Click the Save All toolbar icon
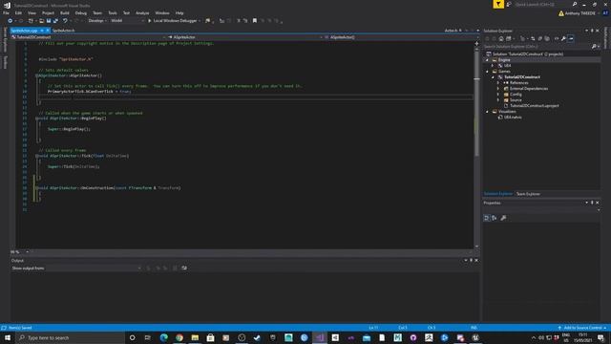This screenshot has height=344, width=611. [x=55, y=21]
